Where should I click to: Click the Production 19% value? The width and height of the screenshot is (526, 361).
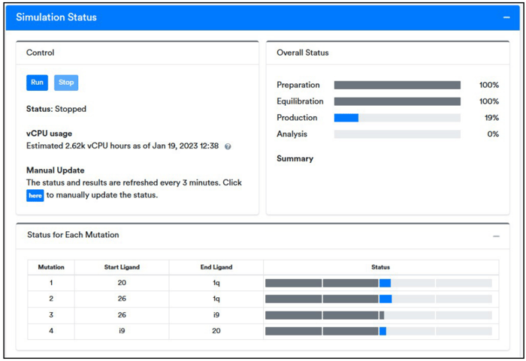point(491,118)
